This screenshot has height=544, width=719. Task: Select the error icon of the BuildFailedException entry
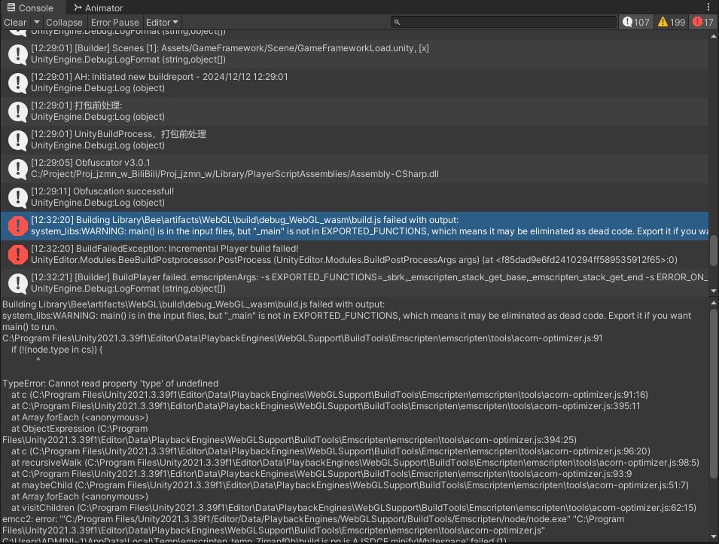tap(18, 255)
